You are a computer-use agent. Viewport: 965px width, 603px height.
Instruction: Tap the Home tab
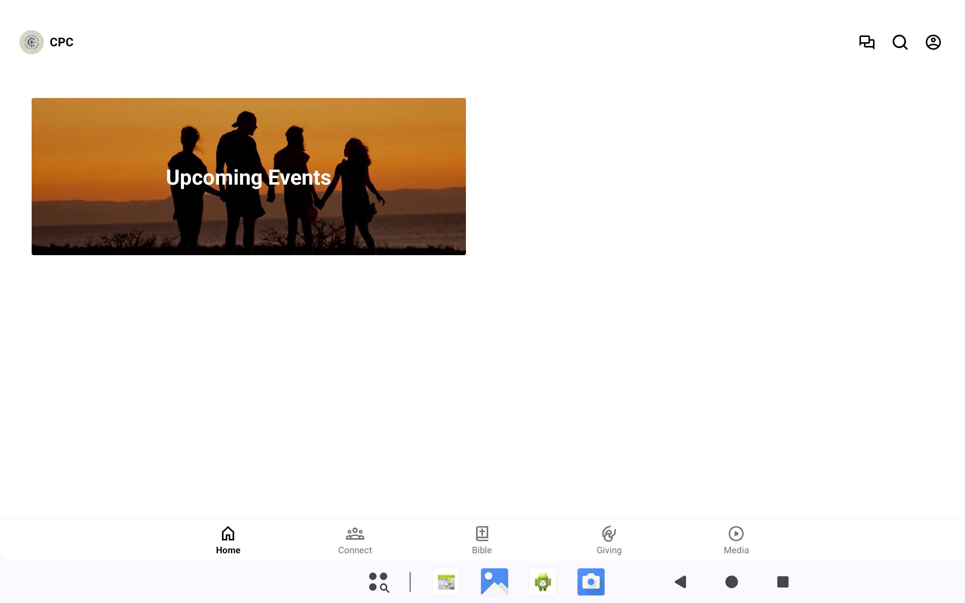(228, 540)
